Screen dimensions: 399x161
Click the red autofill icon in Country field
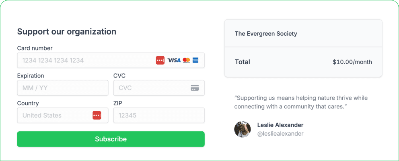[97, 115]
